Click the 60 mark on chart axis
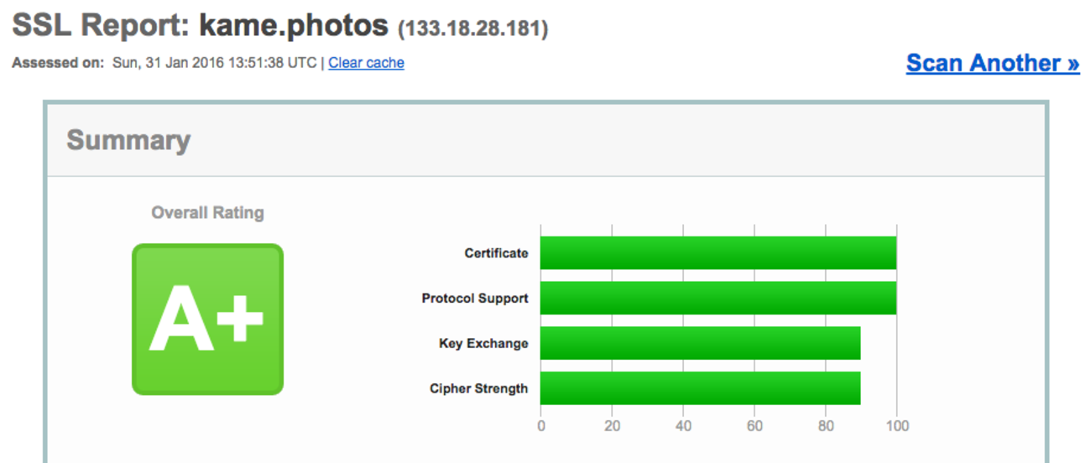This screenshot has height=463, width=1091. 754,426
